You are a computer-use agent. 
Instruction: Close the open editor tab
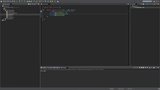click(x=49, y=4)
